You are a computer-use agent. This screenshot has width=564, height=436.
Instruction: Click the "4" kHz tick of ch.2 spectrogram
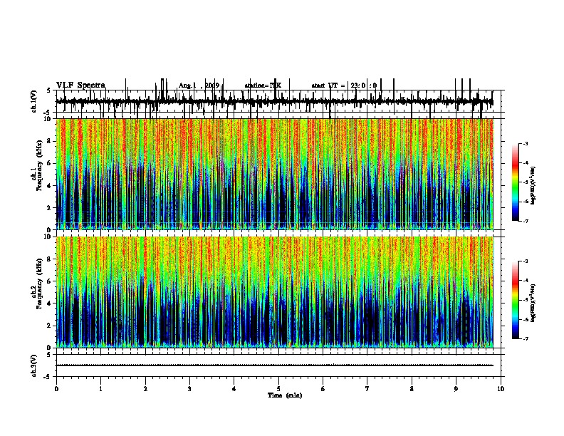click(49, 303)
